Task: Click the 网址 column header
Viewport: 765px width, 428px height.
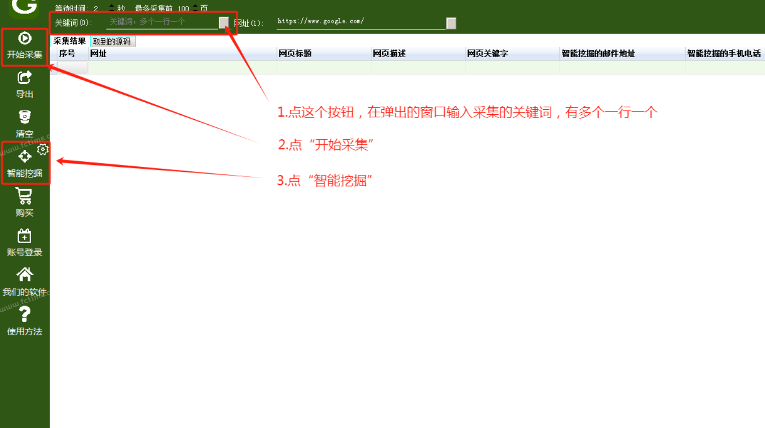Action: point(182,54)
